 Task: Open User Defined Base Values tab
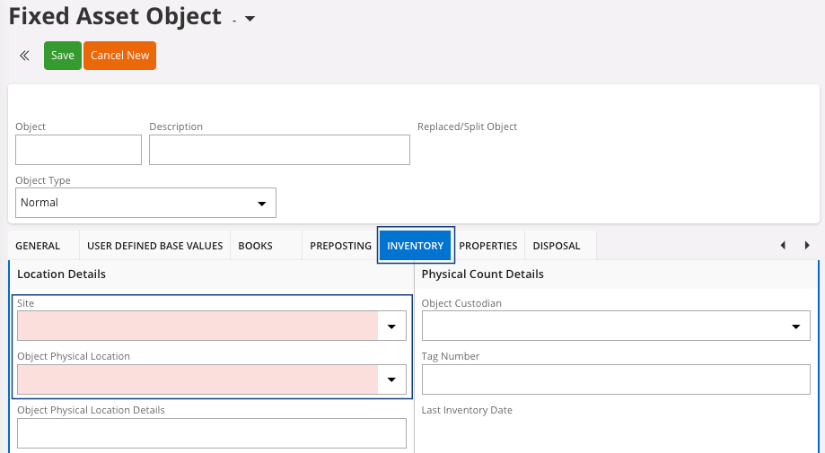point(154,246)
